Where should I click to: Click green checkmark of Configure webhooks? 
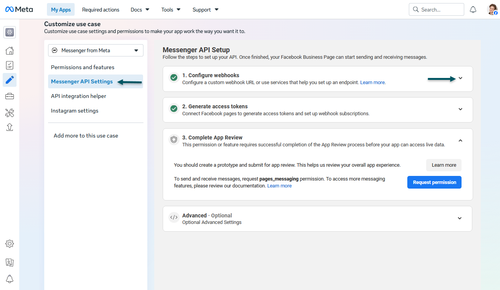[174, 78]
